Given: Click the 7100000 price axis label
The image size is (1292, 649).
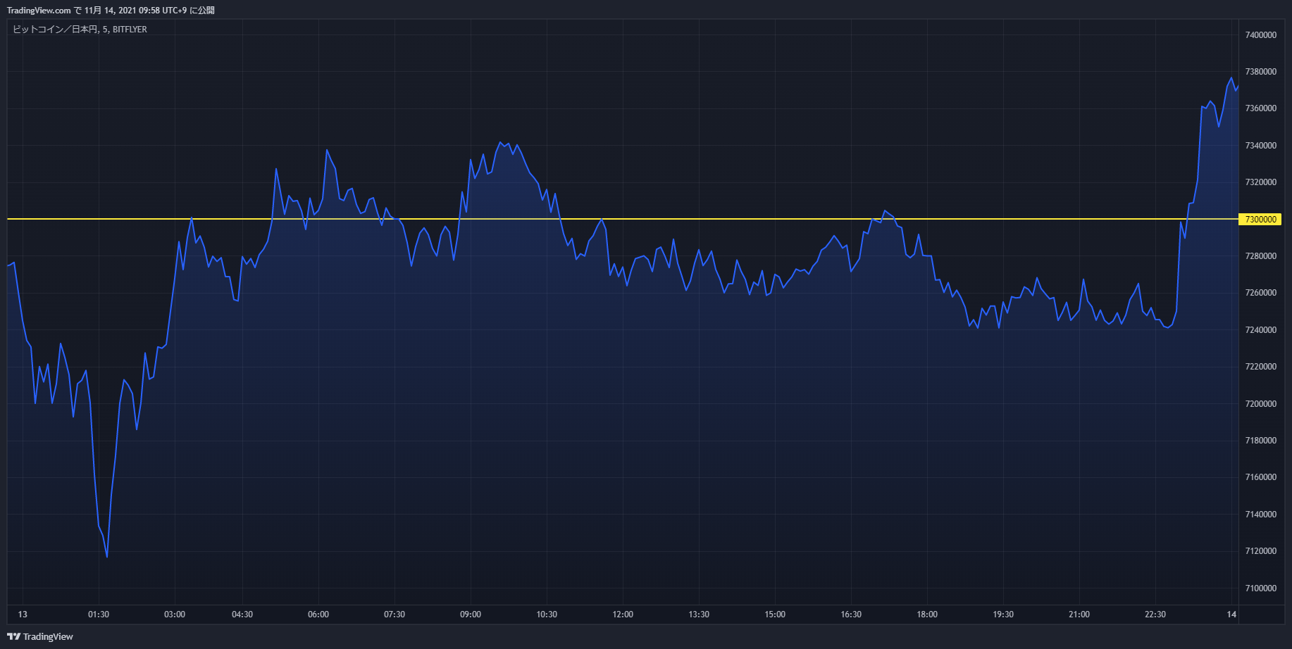Looking at the screenshot, I should (1260, 588).
